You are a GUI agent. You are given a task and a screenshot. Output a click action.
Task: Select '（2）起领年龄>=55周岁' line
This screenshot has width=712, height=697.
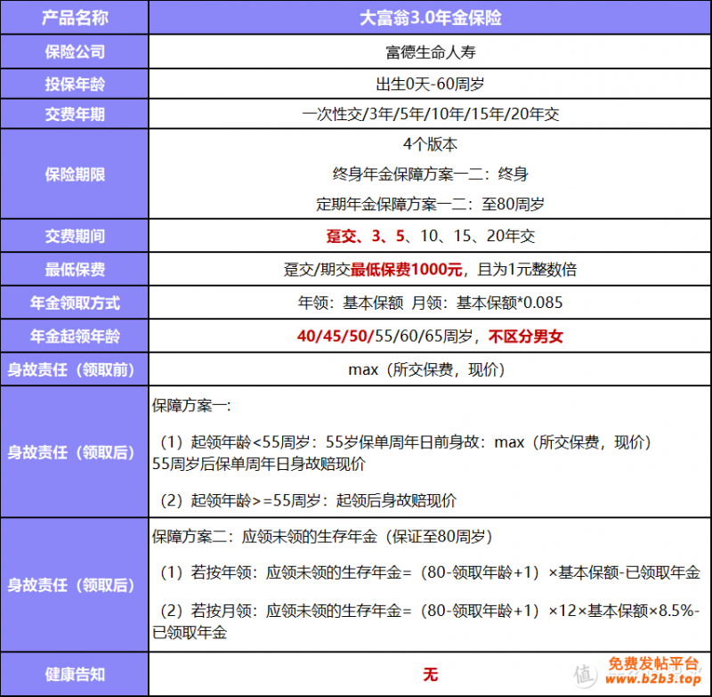point(306,500)
